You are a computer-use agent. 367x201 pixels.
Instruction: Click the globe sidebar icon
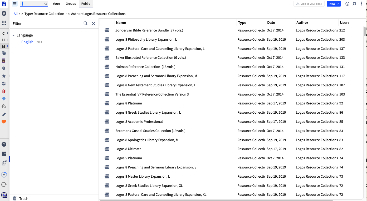(4, 84)
